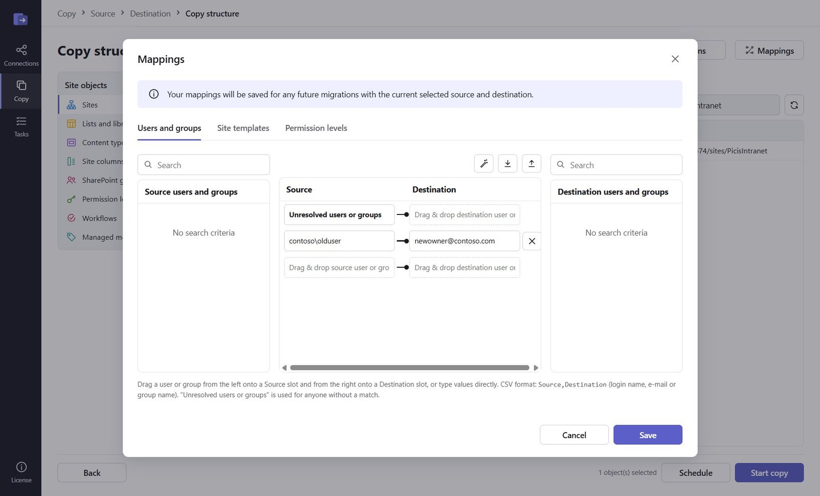Screen dimensions: 820x496
Task: Click destination slot for Unresolved users
Action: [465, 215]
